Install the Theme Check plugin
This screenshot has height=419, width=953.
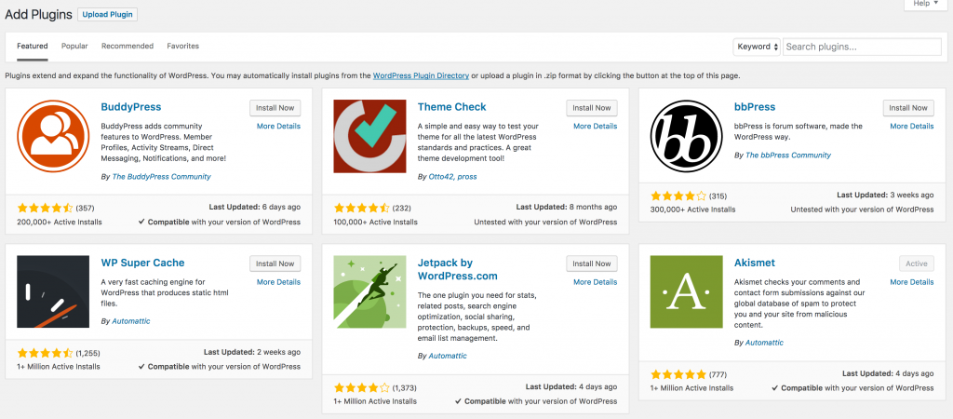591,108
